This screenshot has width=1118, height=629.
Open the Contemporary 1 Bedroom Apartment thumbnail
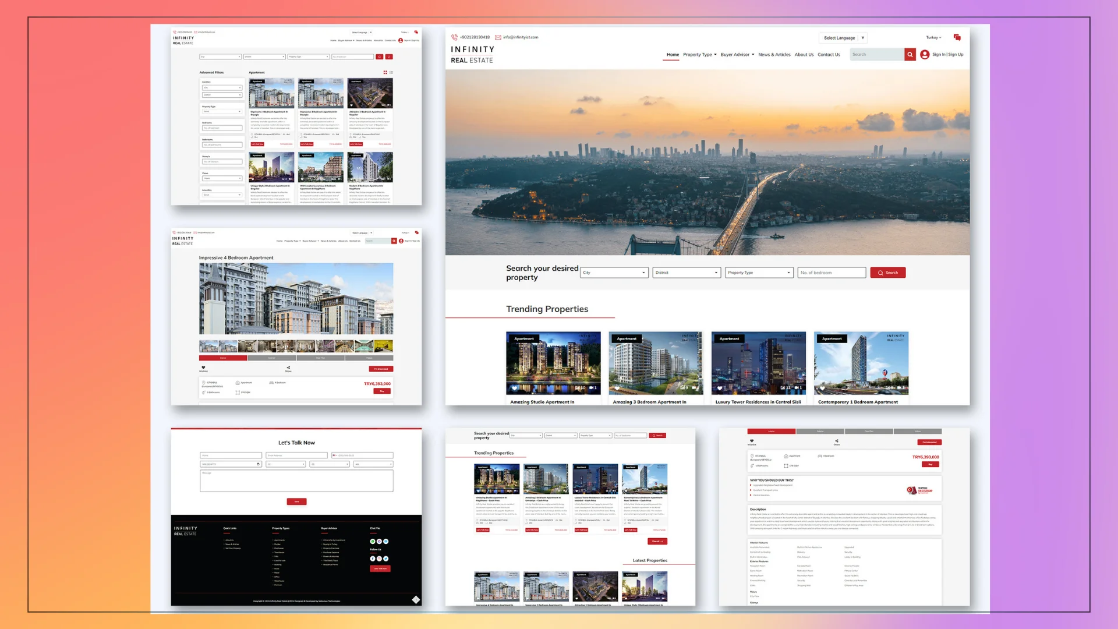[x=861, y=364]
